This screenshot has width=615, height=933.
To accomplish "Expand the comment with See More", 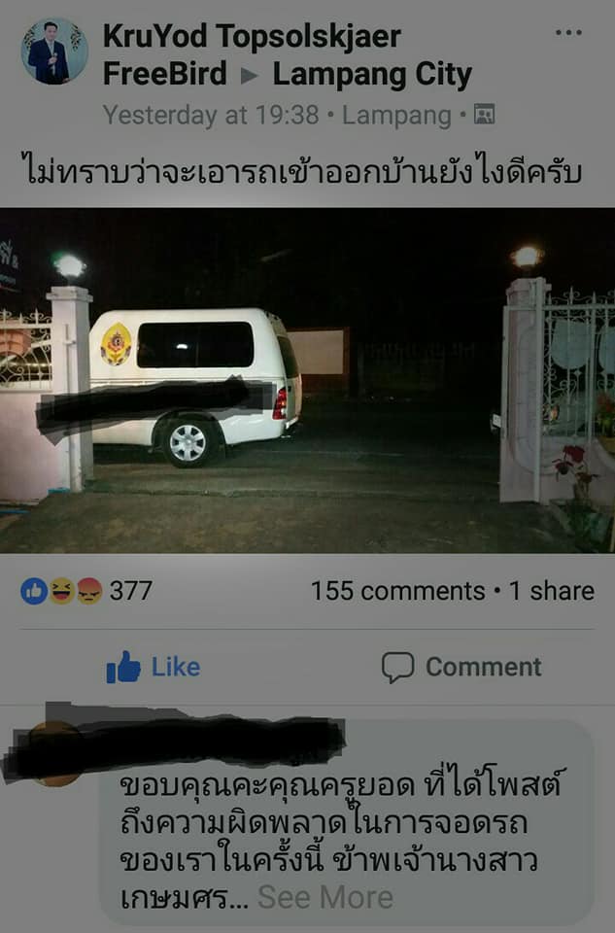I will pyautogui.click(x=325, y=897).
